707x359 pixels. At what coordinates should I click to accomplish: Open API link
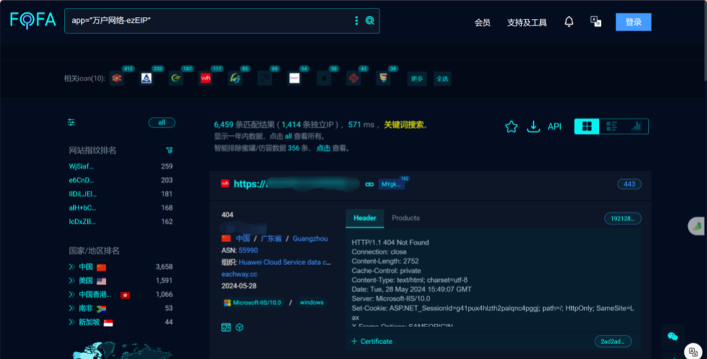coord(554,127)
